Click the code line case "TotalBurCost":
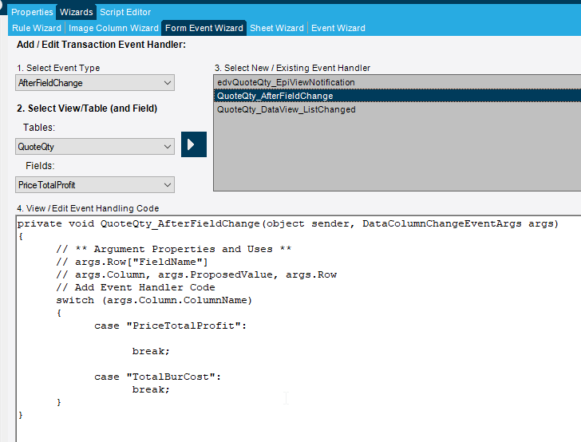The height and width of the screenshot is (442, 581). (x=157, y=377)
